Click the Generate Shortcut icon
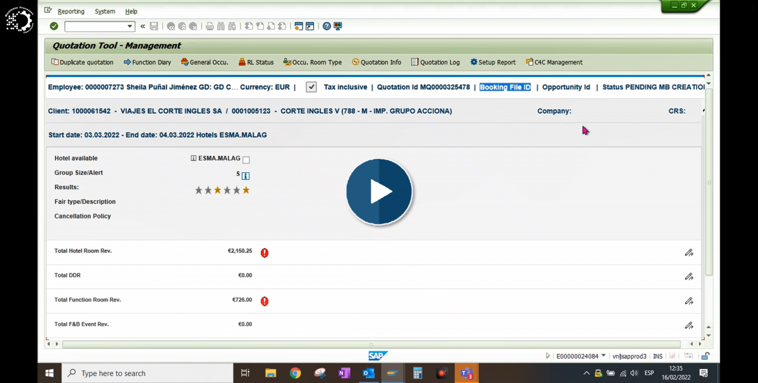This screenshot has height=383, width=758. point(310,27)
